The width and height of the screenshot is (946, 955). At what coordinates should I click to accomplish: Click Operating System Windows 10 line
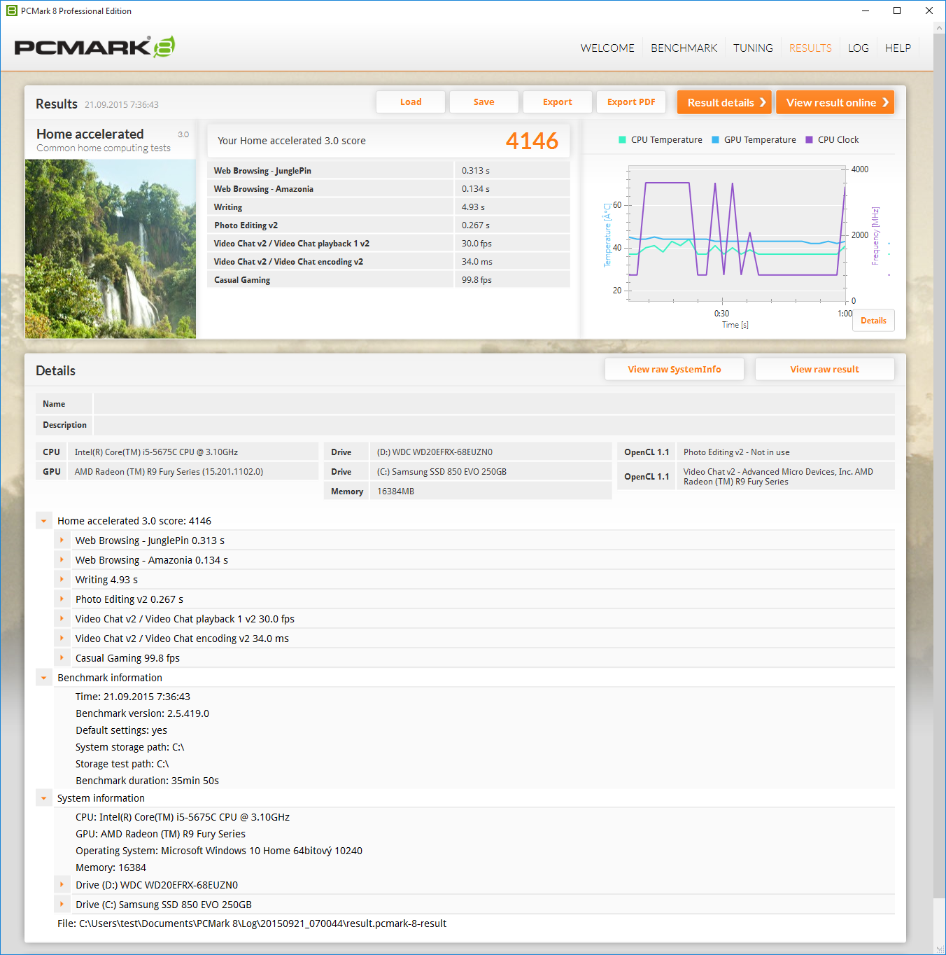[x=219, y=851]
